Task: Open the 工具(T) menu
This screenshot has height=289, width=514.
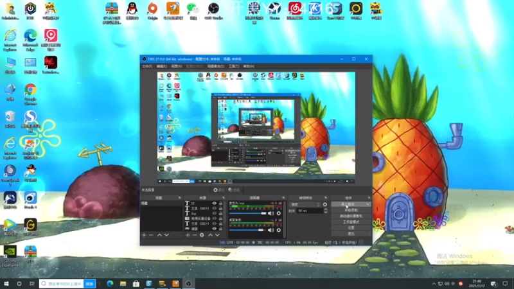Action: click(234, 66)
